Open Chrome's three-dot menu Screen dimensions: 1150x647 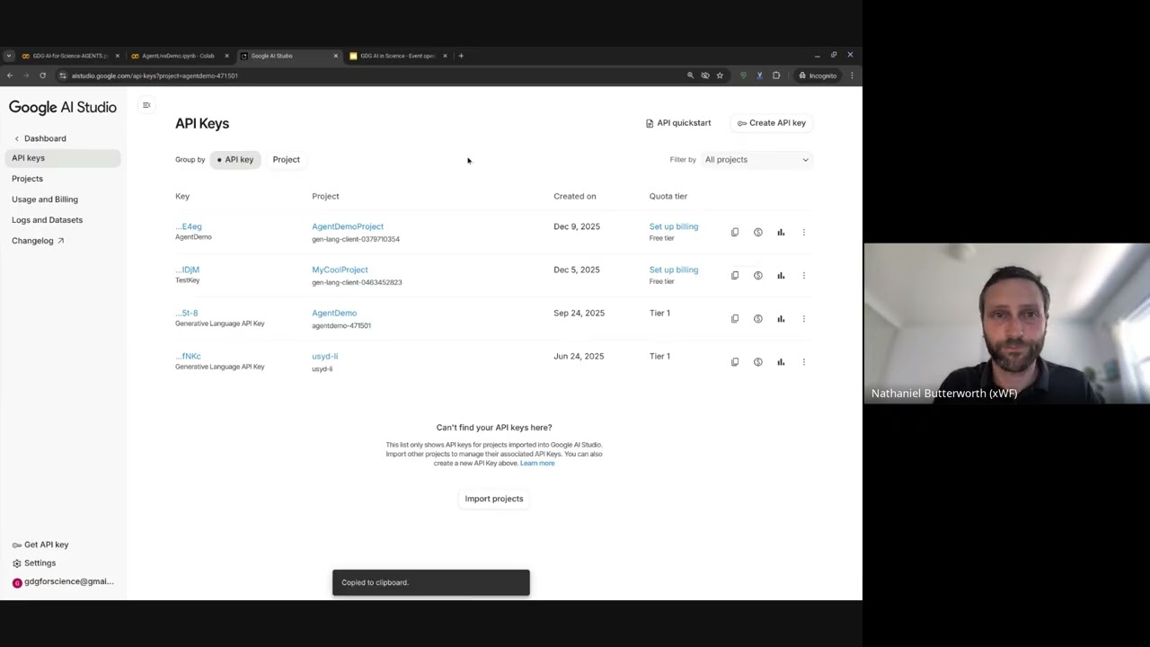[x=852, y=75]
